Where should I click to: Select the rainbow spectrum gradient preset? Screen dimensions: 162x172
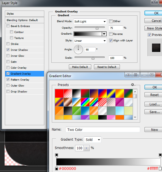85,102
